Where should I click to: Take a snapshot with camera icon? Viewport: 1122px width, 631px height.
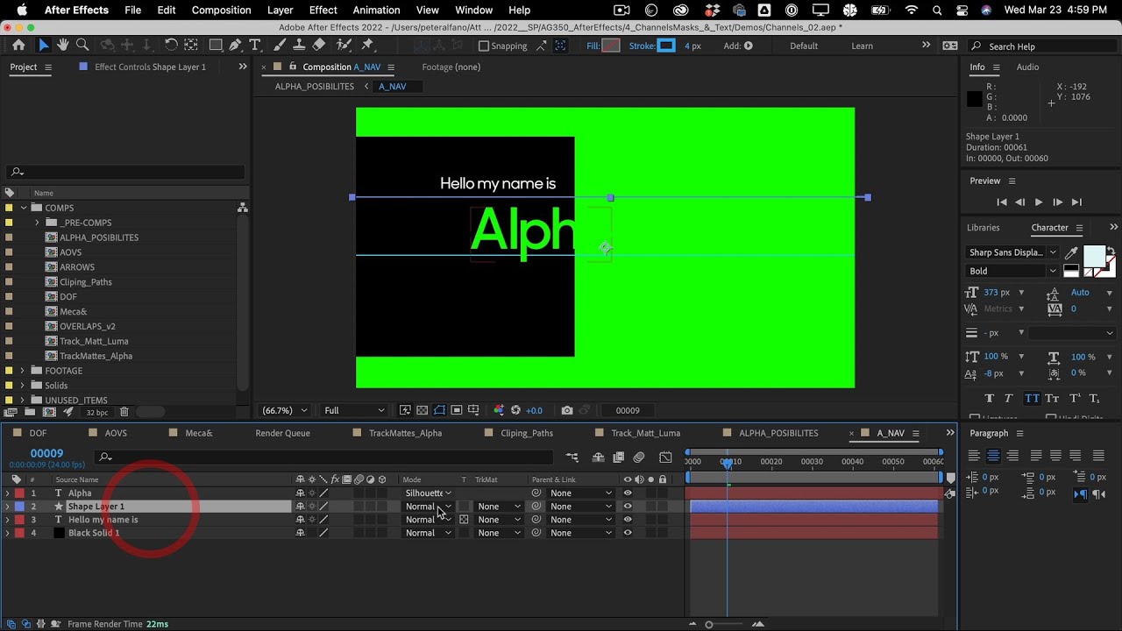(x=567, y=410)
